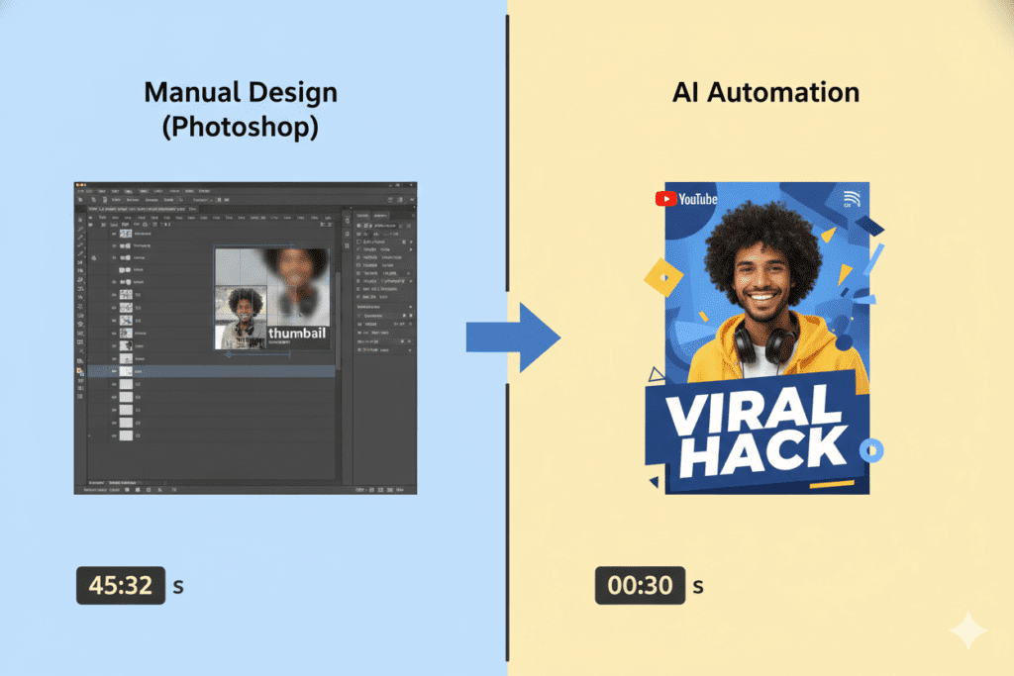Viewport: 1014px width, 676px height.
Task: Click the 45:32 timer badge below the Photoshop screenshot
Action: (x=121, y=586)
